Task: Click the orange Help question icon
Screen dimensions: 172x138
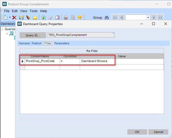Action: [80, 17]
